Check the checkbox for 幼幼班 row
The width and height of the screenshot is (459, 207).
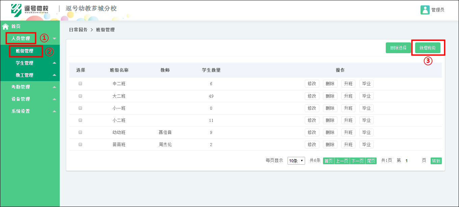point(80,132)
